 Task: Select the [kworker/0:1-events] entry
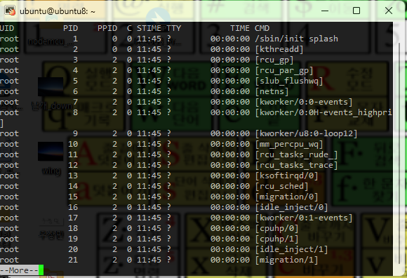click(304, 218)
